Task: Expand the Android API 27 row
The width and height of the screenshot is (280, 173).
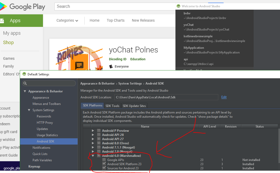Action: pyautogui.click(x=93, y=139)
